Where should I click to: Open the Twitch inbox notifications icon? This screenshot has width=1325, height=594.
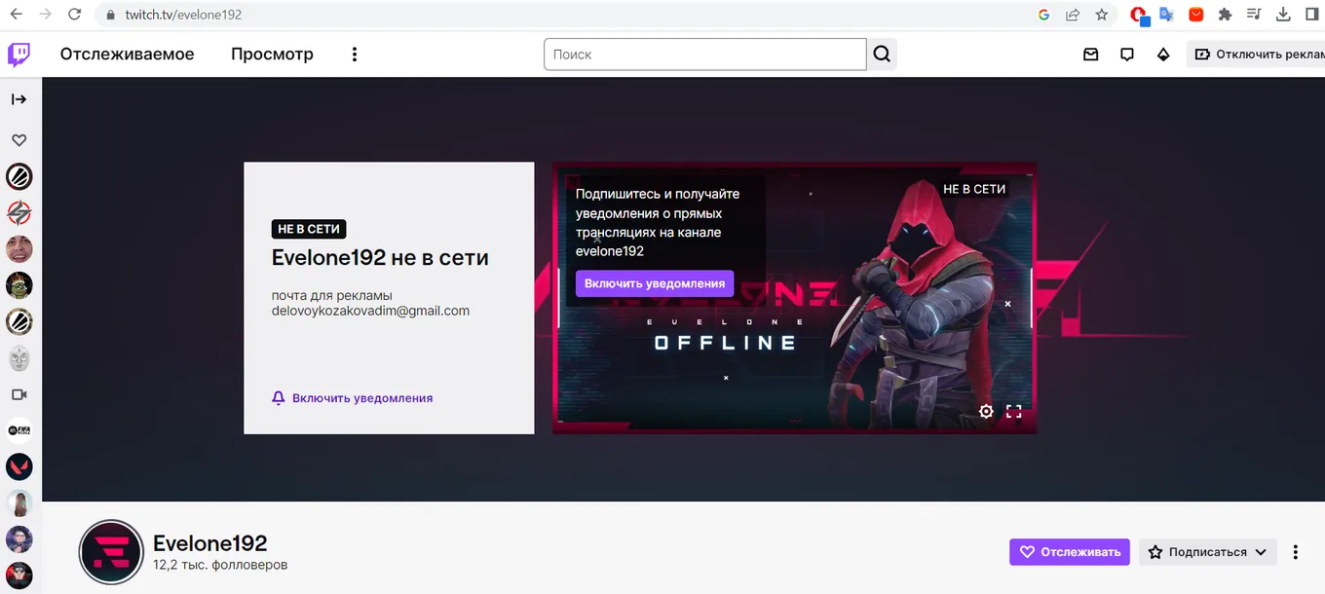1091,55
